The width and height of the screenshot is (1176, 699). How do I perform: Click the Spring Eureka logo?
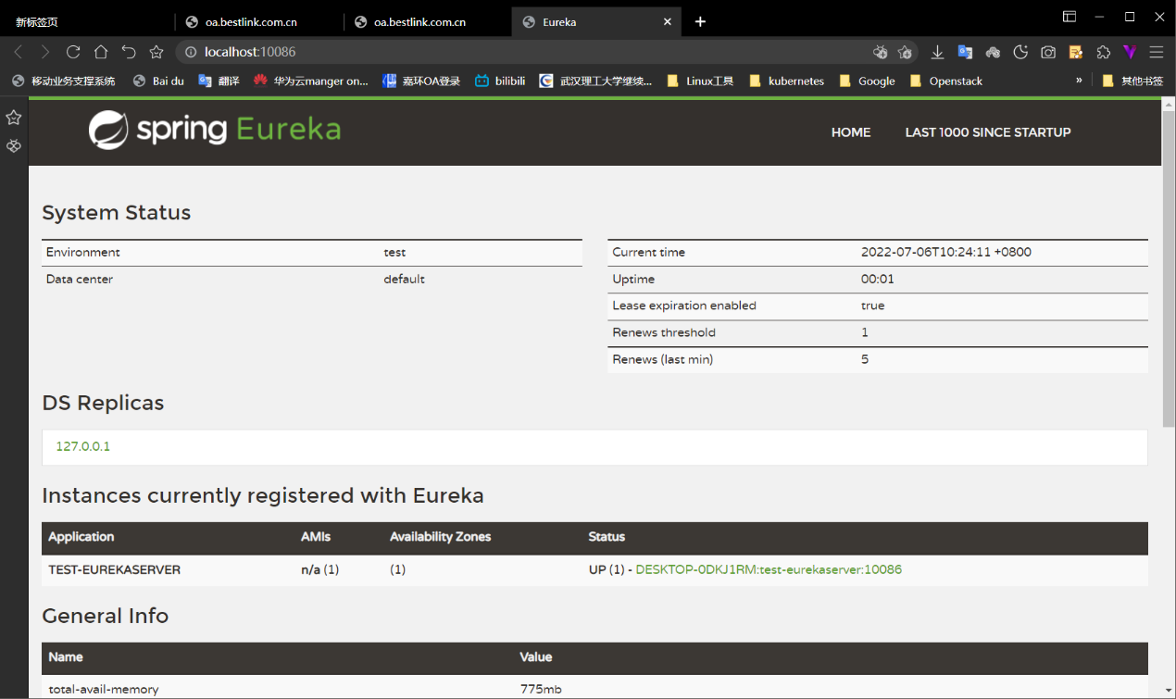[x=215, y=130]
